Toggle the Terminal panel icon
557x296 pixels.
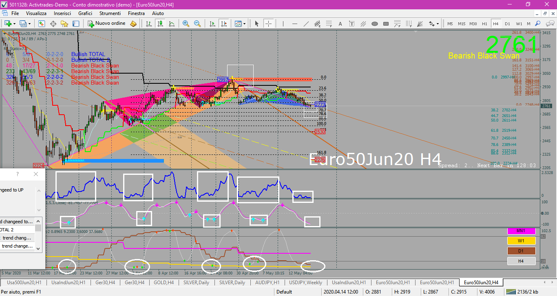point(76,24)
